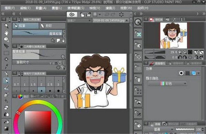
Task: Open save icon dropdown arrow
Action: [x=100, y=14]
